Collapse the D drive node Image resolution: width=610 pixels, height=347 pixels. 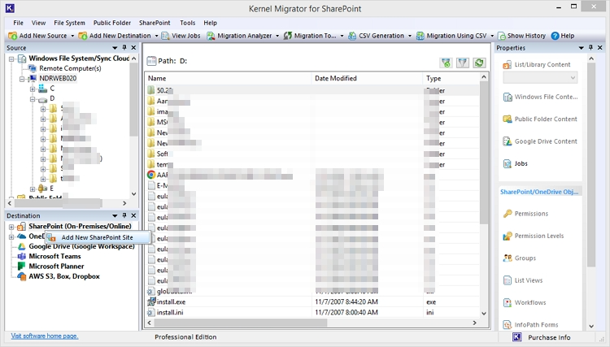33,99
